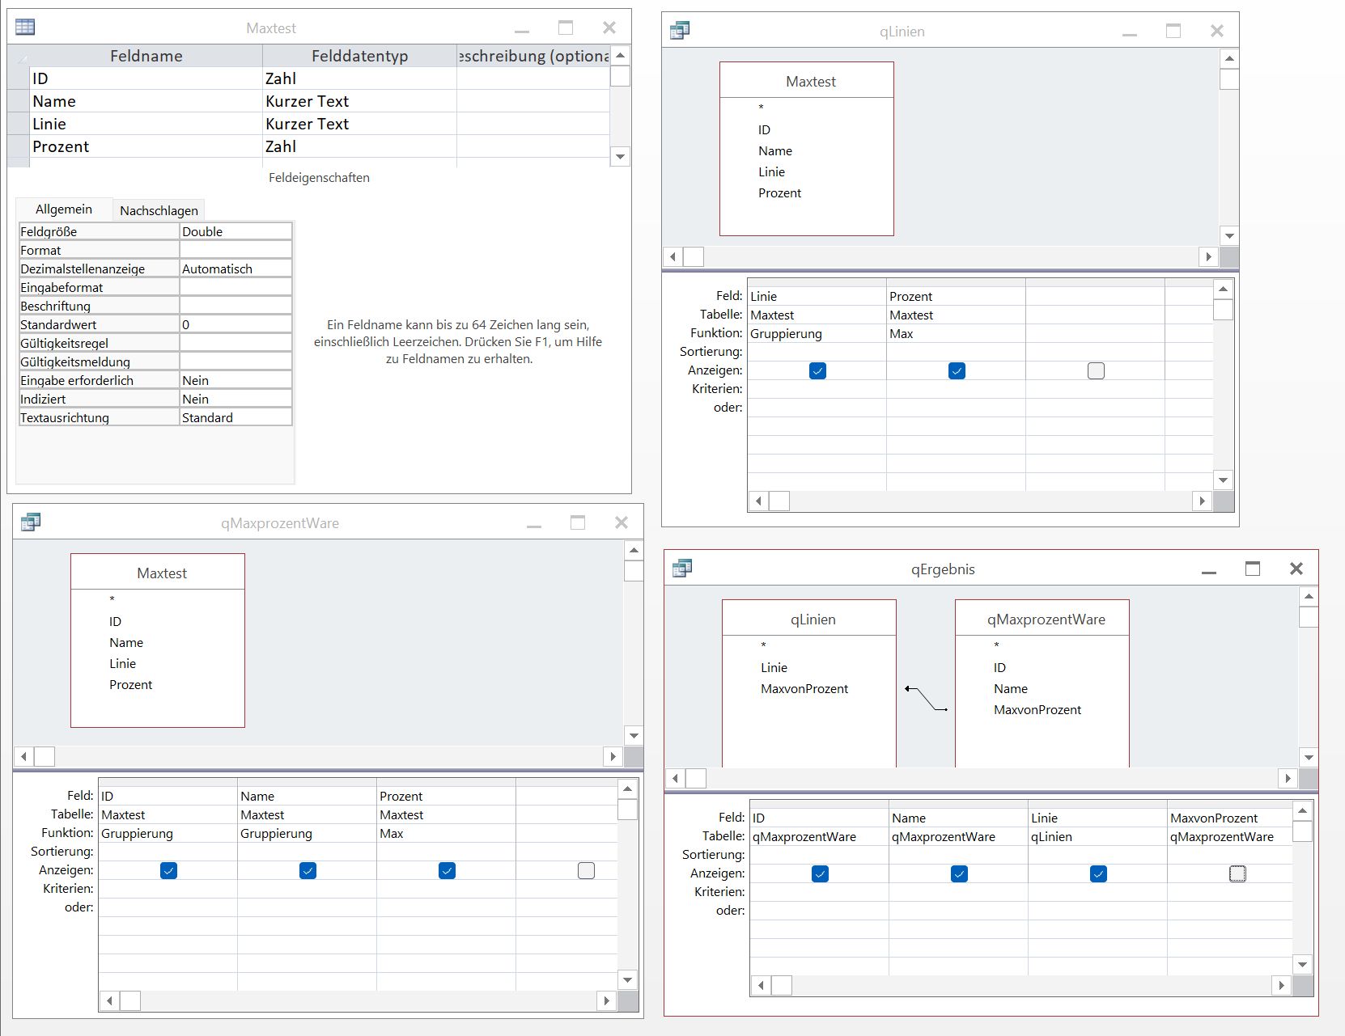Maximize the qErgebnis window
The width and height of the screenshot is (1345, 1036).
pos(1253,569)
